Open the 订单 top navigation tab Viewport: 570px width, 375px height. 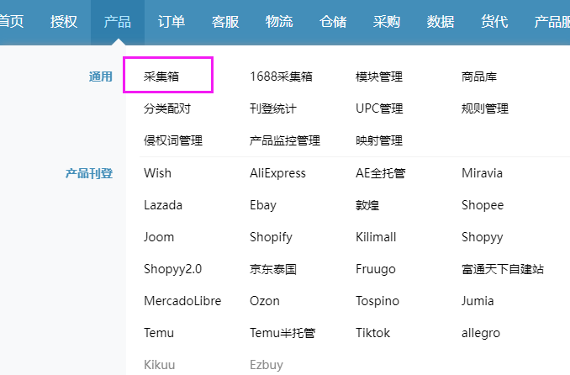click(172, 22)
